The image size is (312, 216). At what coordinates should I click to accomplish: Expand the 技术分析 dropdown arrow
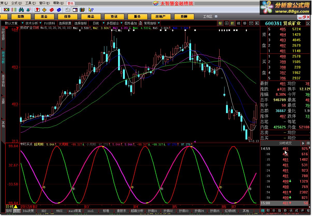[40, 23]
